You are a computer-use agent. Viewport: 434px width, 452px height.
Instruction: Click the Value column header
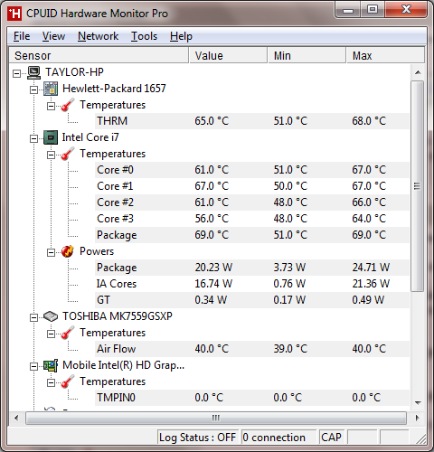[228, 55]
